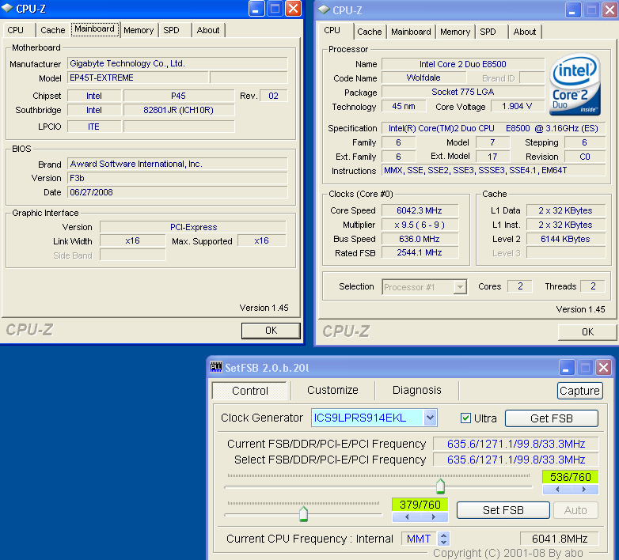Screen dimensions: 619x560
Task: Click the Core Voltage value 1.904 V
Action: coord(517,106)
